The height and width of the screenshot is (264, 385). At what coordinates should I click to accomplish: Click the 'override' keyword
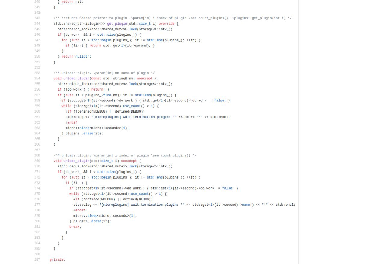pyautogui.click(x=167, y=24)
